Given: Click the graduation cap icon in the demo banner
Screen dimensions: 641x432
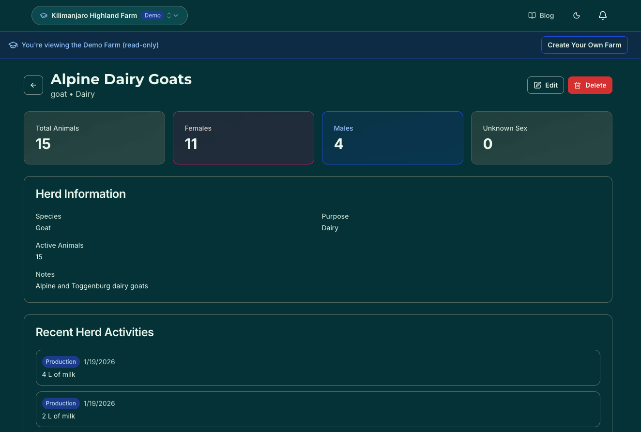Looking at the screenshot, I should point(13,45).
